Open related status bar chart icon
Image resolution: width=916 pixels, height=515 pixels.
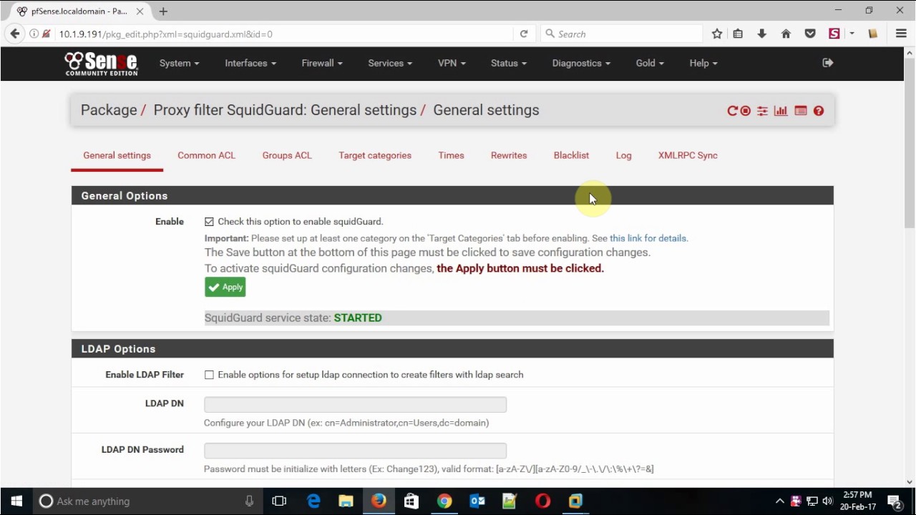coord(781,111)
